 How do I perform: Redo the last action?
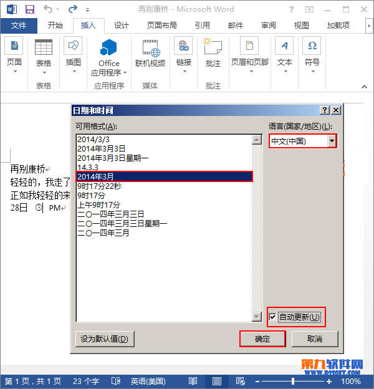pyautogui.click(x=73, y=9)
